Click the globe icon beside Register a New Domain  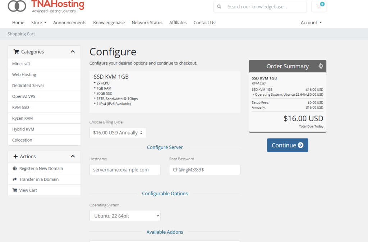coord(15,169)
